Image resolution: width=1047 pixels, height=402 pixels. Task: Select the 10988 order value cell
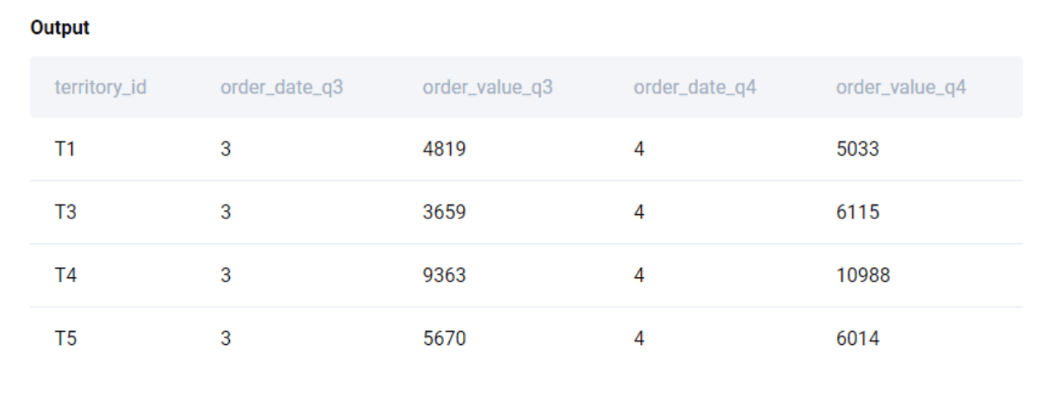pyautogui.click(x=863, y=275)
